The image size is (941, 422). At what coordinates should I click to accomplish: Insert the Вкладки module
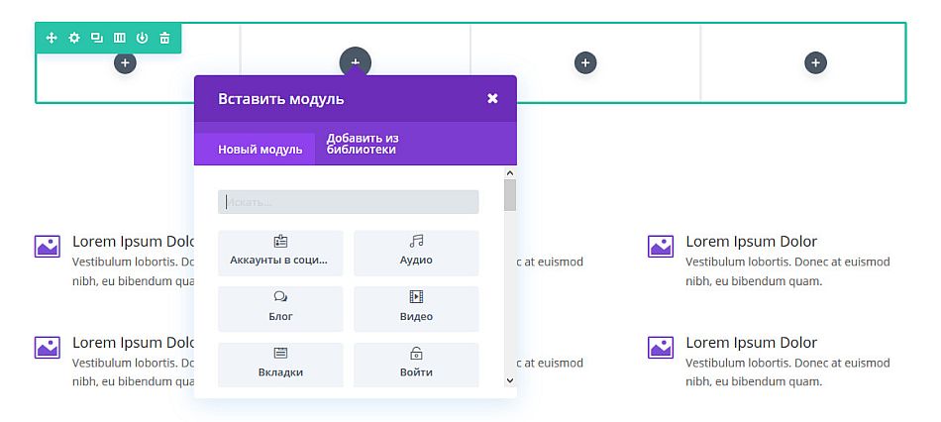point(280,365)
